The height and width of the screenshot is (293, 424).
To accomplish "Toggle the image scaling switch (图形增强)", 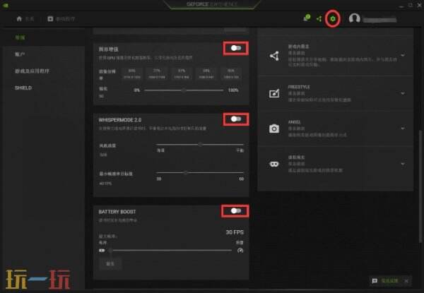I will tap(236, 48).
